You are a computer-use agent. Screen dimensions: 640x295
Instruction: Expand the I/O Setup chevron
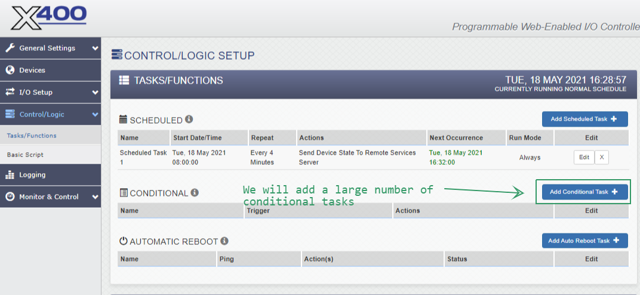click(x=95, y=93)
